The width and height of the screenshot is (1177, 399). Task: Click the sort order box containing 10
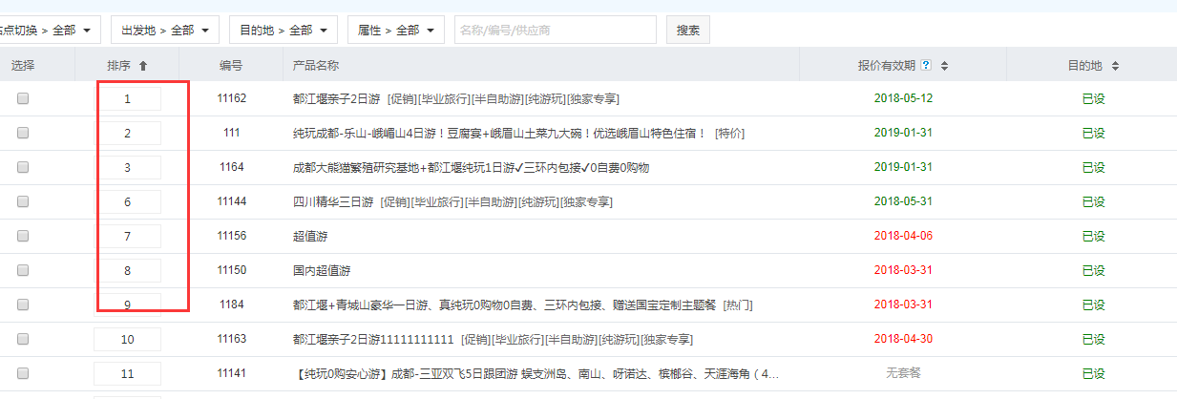pyautogui.click(x=128, y=339)
